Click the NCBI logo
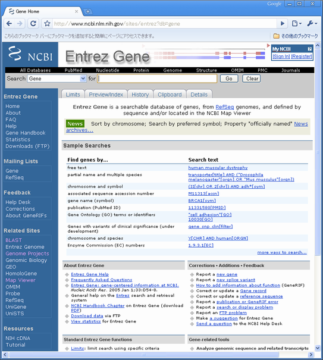323x360 pixels. click(30, 54)
